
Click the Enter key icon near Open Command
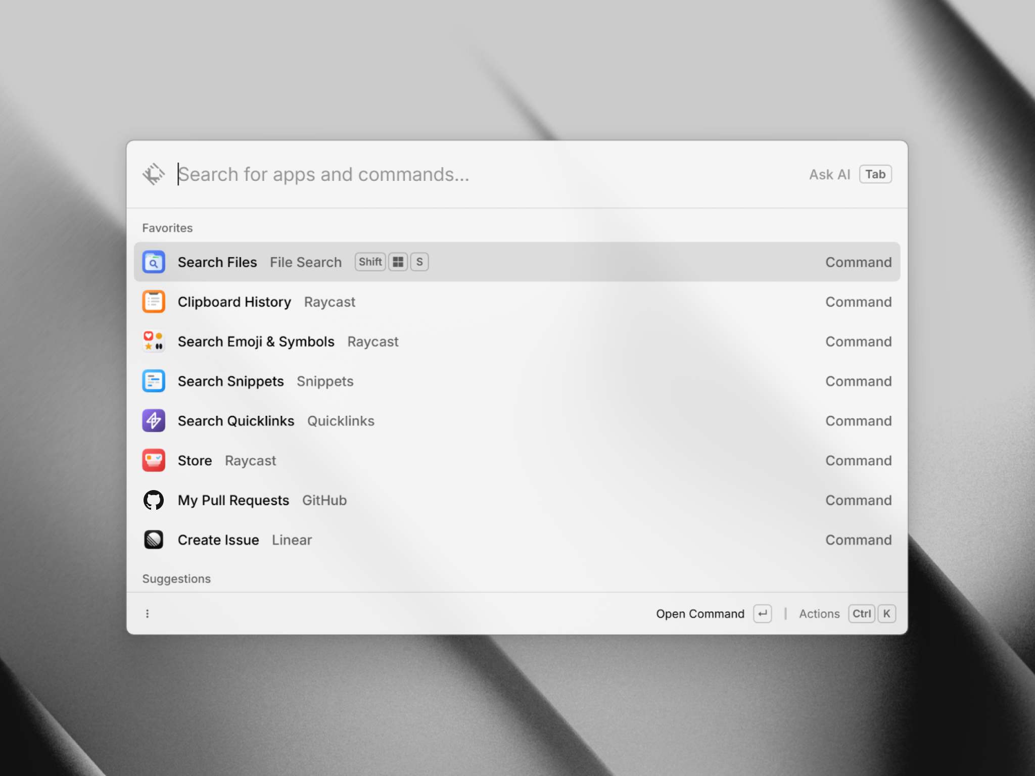(x=763, y=614)
